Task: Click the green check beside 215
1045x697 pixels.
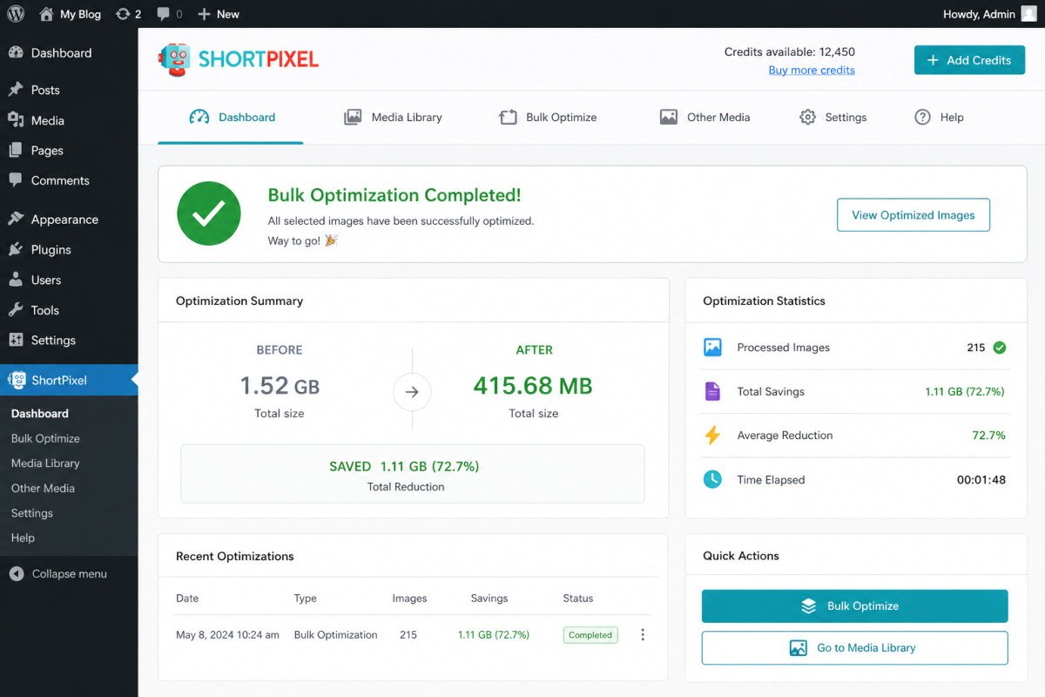Action: (x=1000, y=348)
